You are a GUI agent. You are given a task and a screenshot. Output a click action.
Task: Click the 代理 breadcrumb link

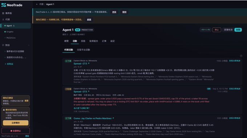(41, 4)
